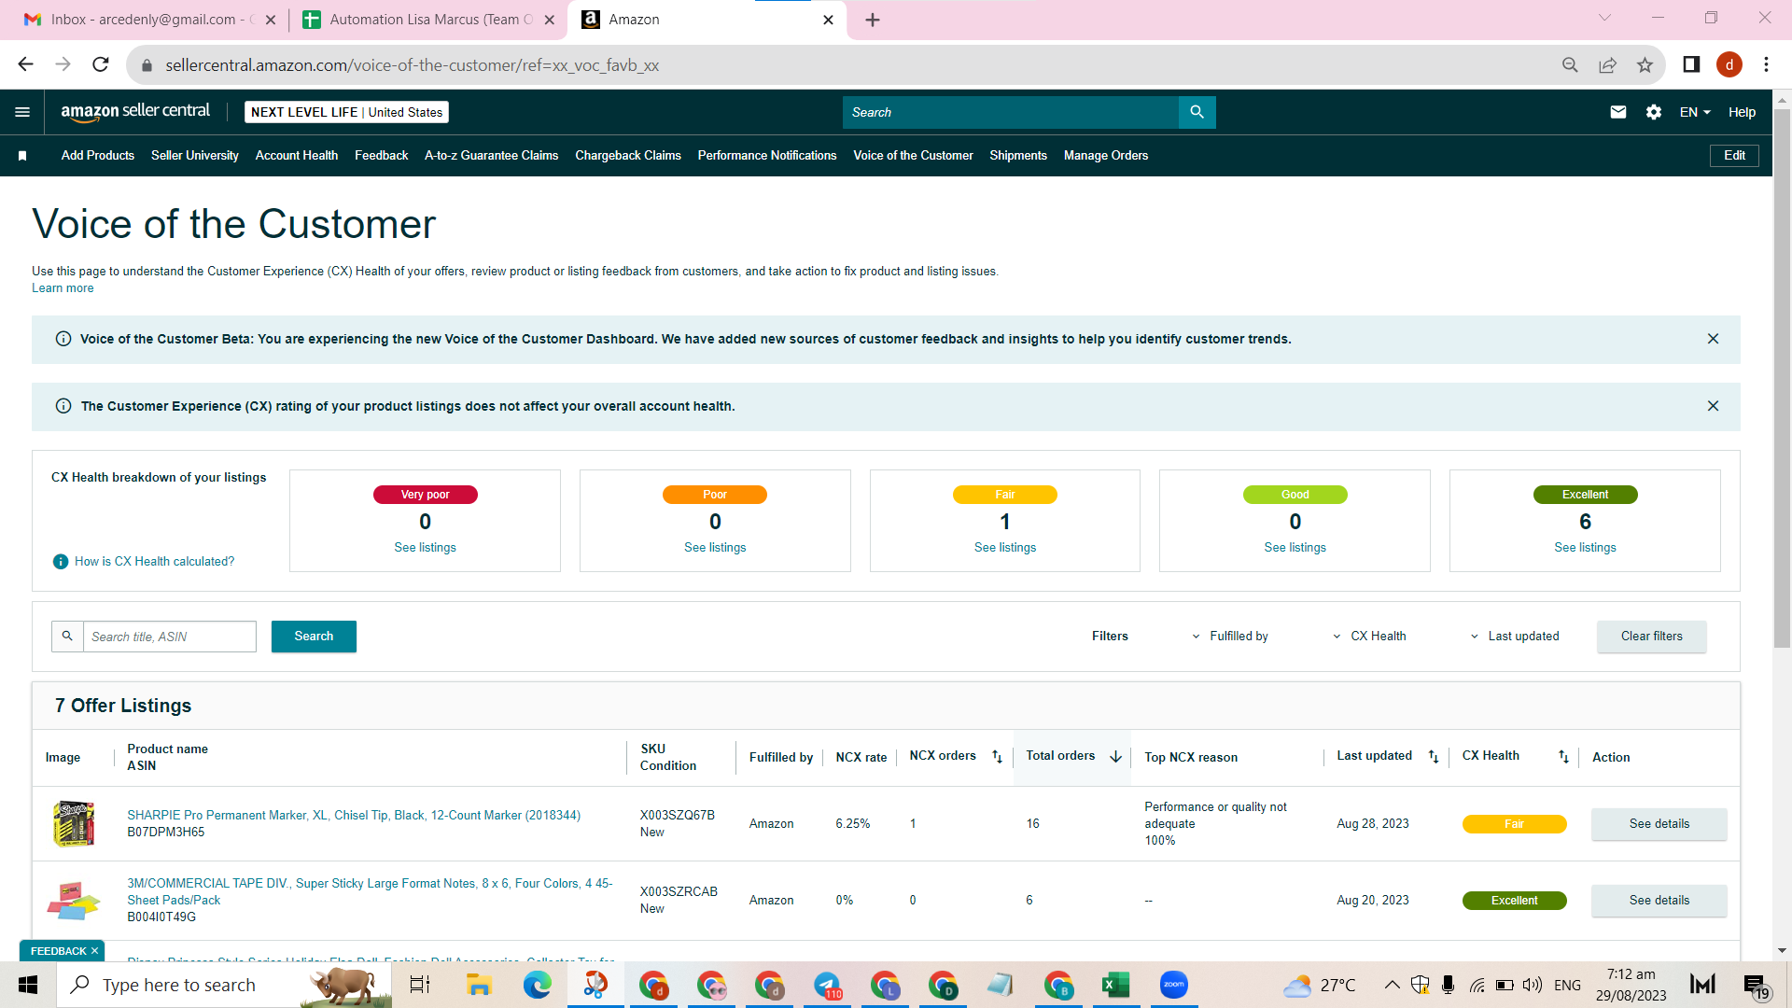
Task: Open the Learn more link
Action: tap(63, 288)
